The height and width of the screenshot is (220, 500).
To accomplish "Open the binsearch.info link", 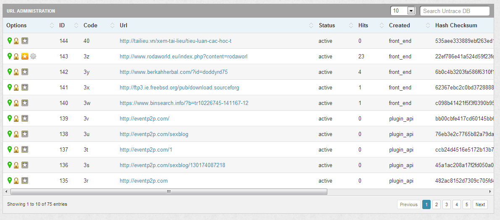I will [x=184, y=103].
